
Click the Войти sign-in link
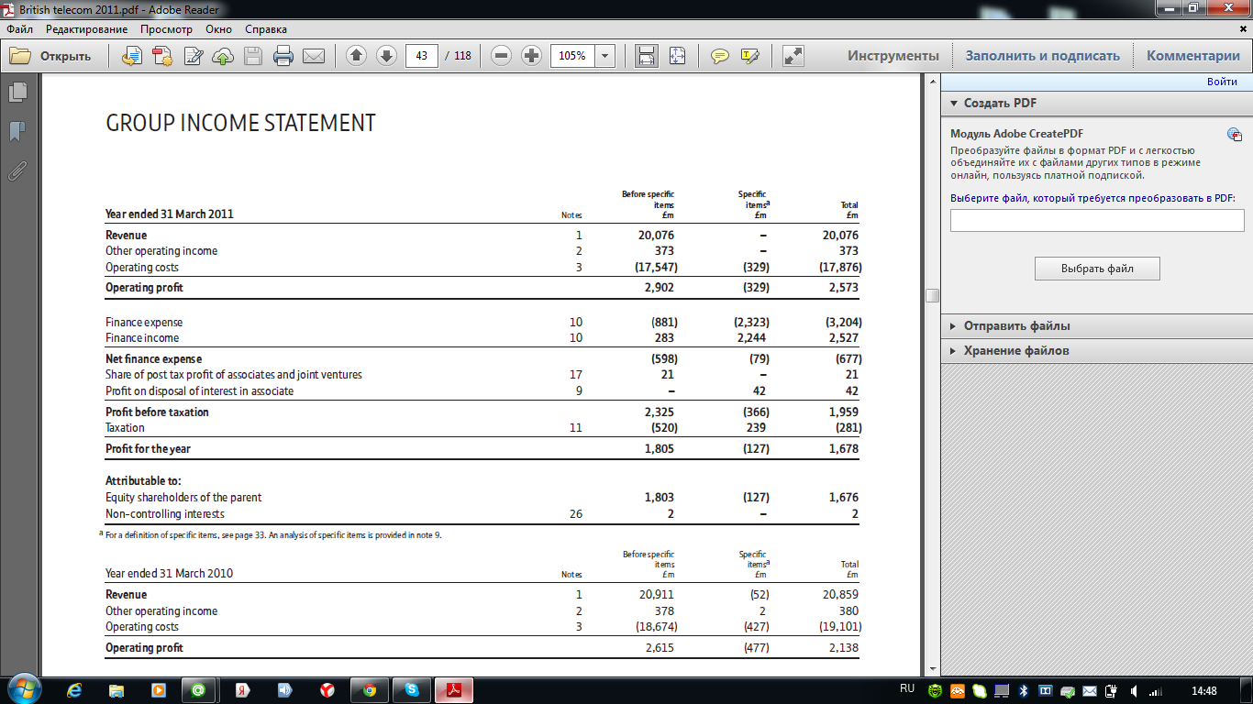pos(1222,82)
